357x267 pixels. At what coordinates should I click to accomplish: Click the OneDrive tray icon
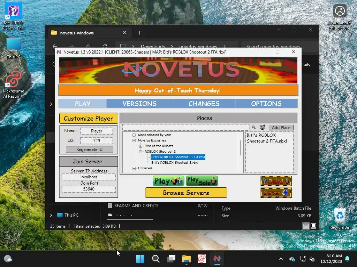[292, 259]
